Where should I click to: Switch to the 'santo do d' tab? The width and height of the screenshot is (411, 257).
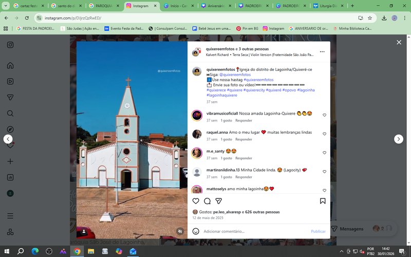click(x=67, y=6)
